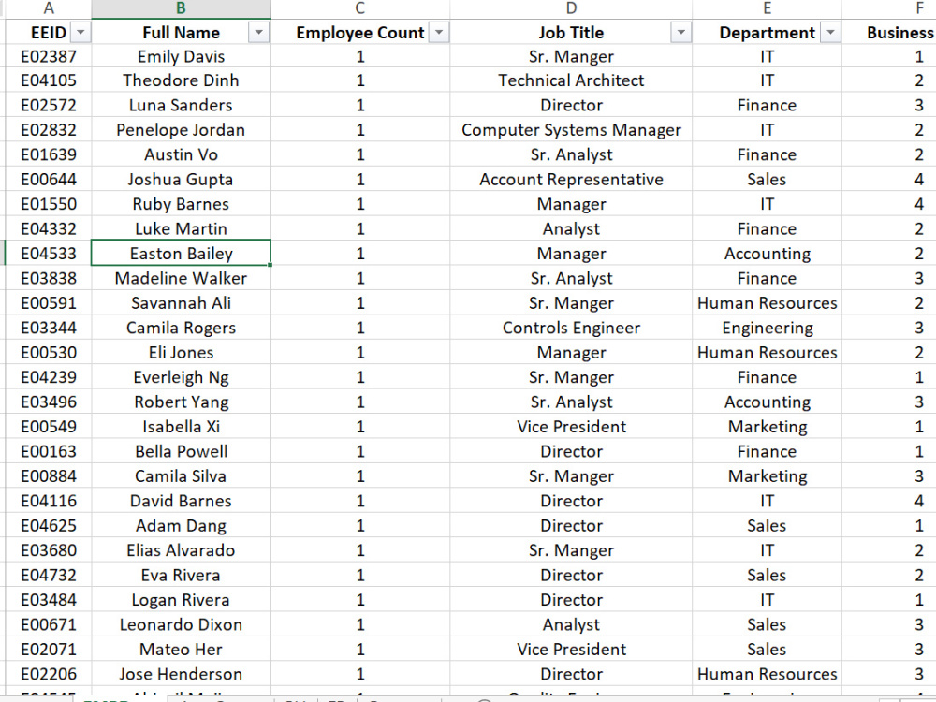This screenshot has width=936, height=702.
Task: Select the Madeline Walker name cell
Action: click(x=181, y=278)
